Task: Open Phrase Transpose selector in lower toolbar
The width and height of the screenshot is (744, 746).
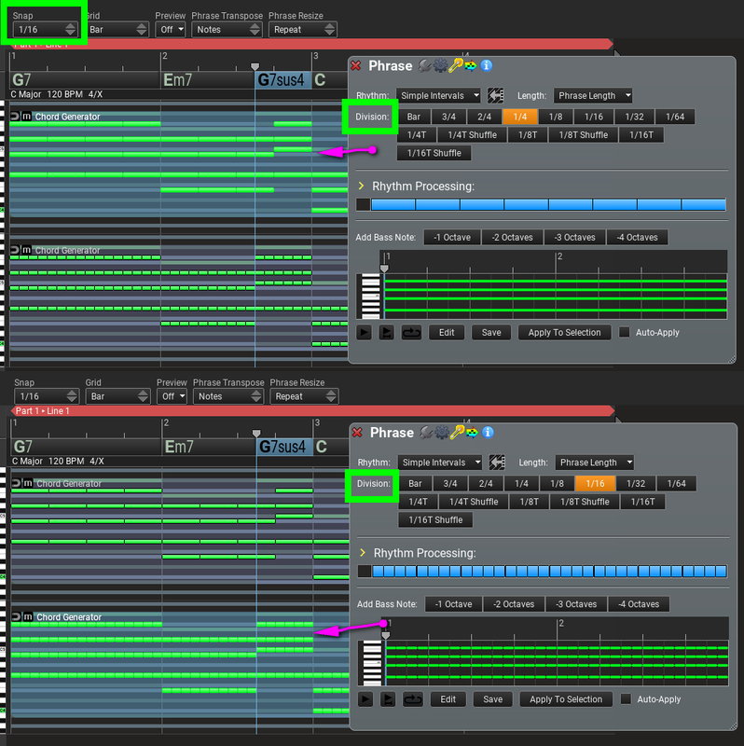Action: [227, 396]
